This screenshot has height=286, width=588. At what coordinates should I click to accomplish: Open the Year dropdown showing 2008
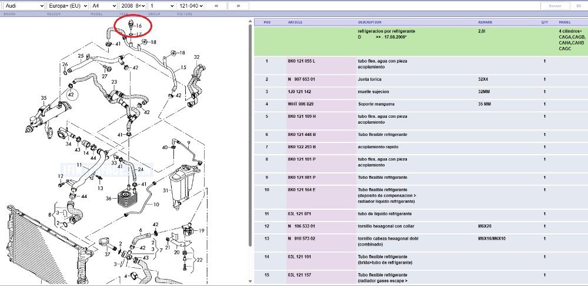pyautogui.click(x=133, y=6)
